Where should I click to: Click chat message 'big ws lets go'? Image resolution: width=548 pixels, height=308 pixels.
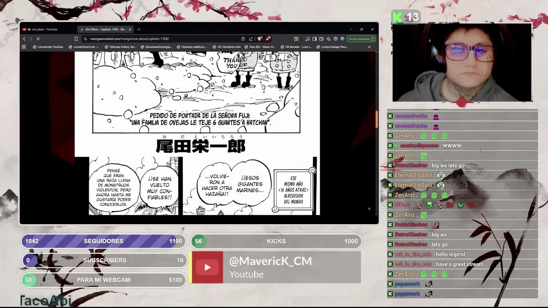[x=448, y=166]
